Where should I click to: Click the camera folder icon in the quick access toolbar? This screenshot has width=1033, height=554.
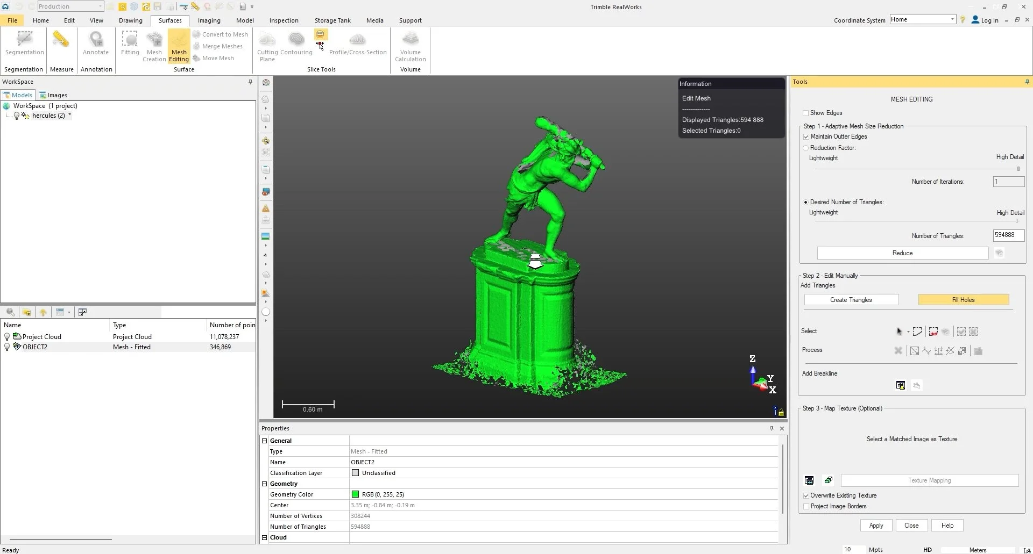pyautogui.click(x=146, y=6)
